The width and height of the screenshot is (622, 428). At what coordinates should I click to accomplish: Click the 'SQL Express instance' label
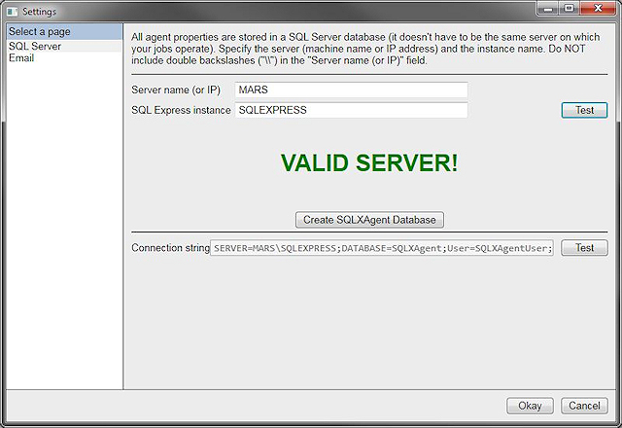point(181,110)
